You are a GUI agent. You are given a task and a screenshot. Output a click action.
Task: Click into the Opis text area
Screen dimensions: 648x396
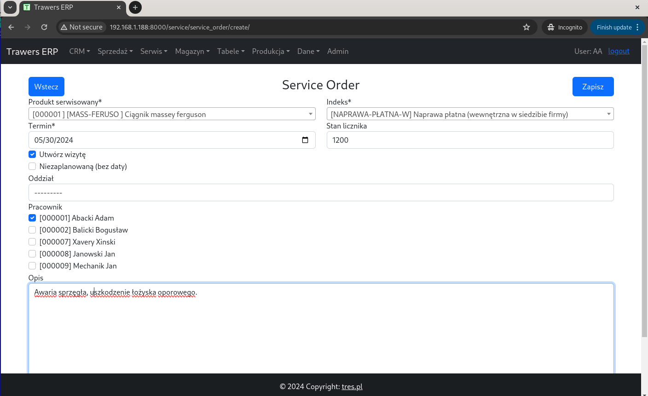pyautogui.click(x=321, y=328)
